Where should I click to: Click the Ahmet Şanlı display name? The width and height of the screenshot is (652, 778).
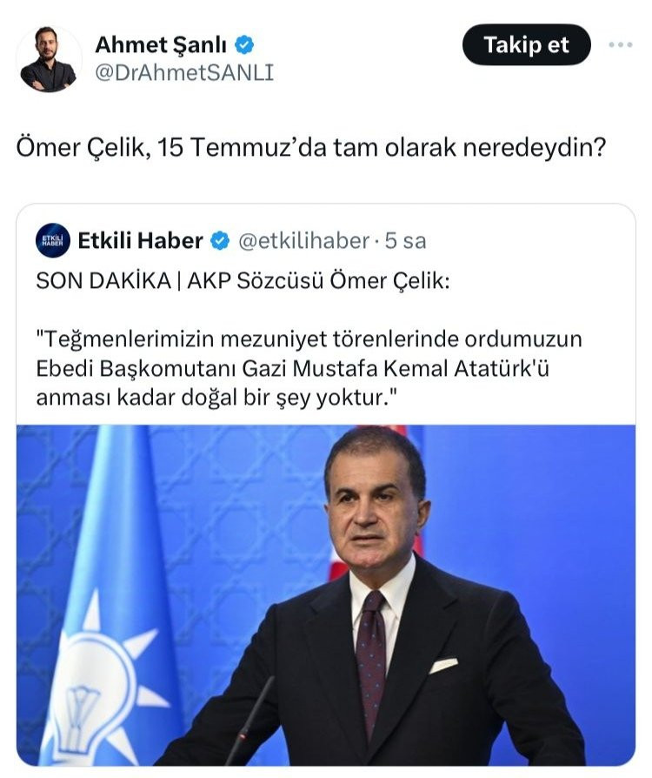click(163, 44)
